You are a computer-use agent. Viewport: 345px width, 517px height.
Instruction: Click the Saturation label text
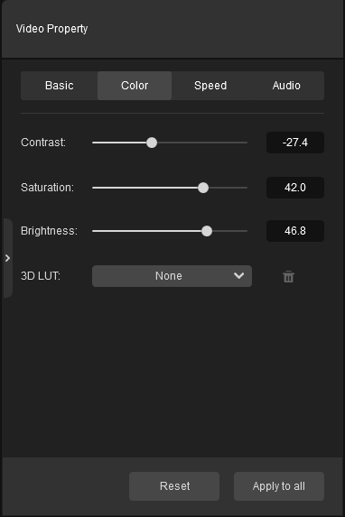point(47,188)
